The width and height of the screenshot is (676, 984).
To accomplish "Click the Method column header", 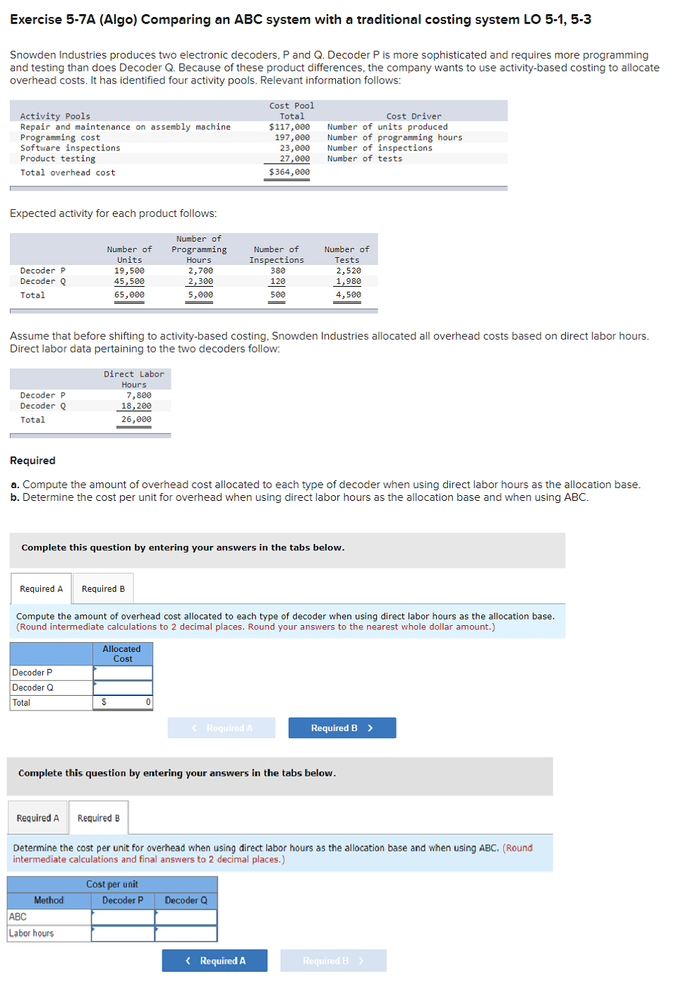I will (x=48, y=900).
